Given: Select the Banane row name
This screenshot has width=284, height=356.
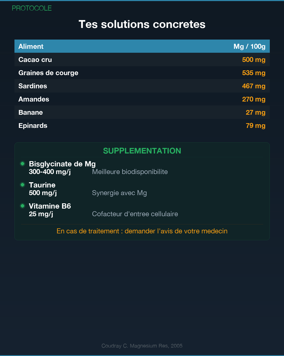Looking at the screenshot, I should pyautogui.click(x=31, y=112).
